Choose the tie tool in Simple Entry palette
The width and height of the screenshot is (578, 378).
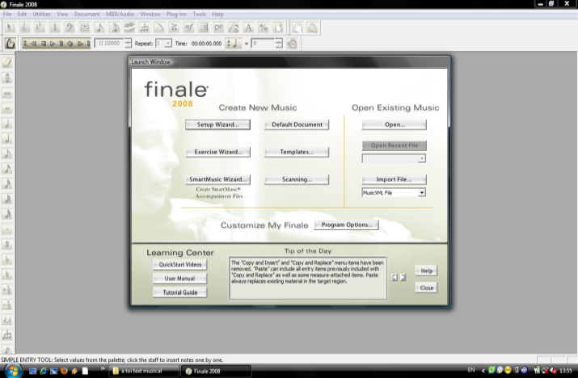(x=7, y=320)
